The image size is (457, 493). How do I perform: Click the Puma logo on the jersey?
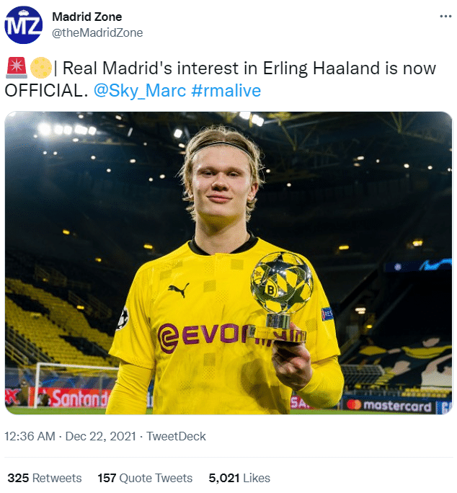pos(177,290)
